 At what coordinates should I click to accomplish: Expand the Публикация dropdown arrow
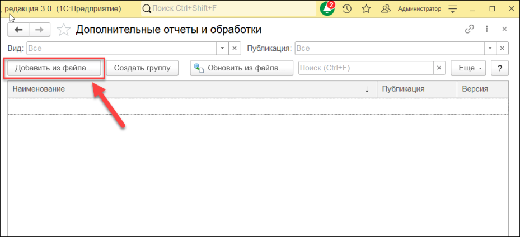tap(490, 48)
